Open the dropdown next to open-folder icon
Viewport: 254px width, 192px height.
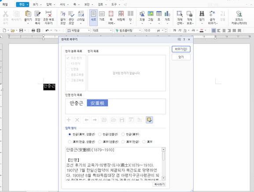click(17, 30)
